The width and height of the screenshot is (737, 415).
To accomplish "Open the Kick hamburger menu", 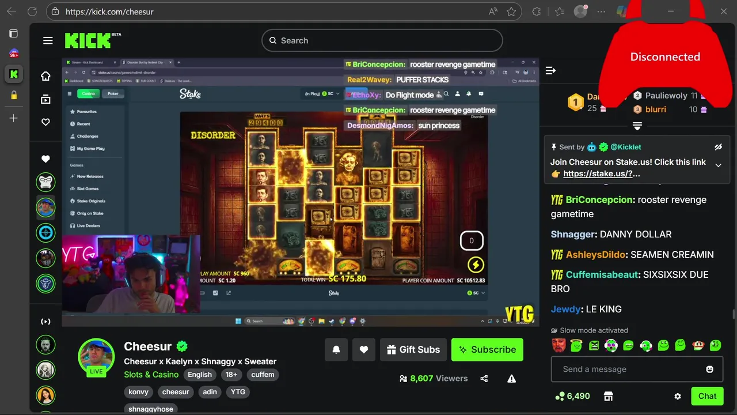I will [48, 40].
